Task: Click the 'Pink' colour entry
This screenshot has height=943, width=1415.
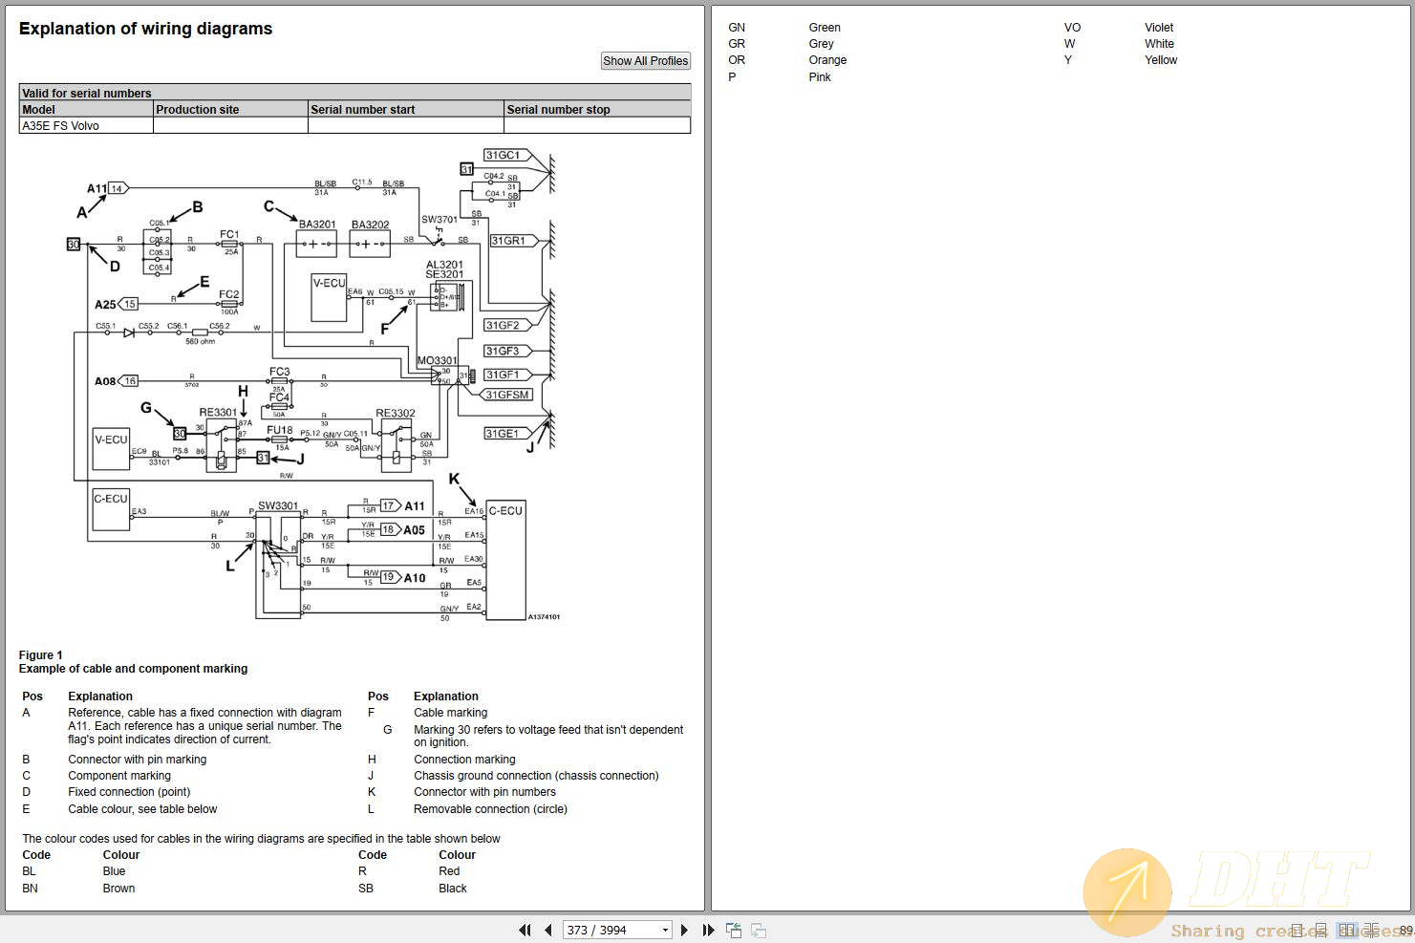Action: click(x=820, y=77)
